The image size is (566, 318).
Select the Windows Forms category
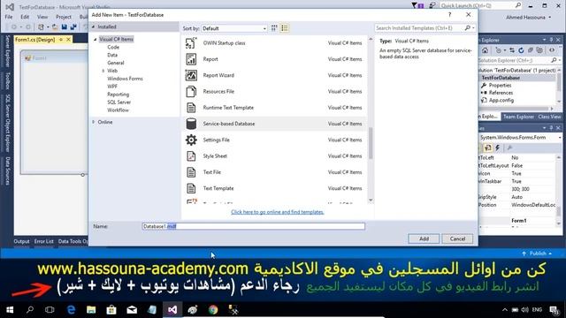[125, 79]
